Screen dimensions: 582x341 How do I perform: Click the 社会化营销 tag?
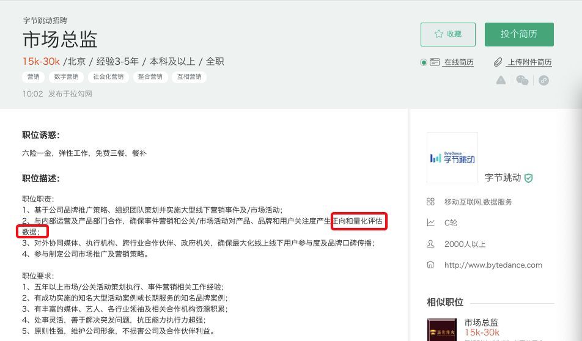pos(108,77)
